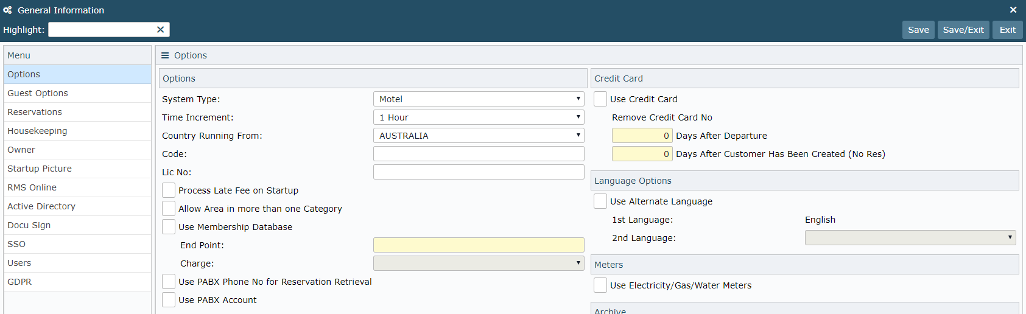Open Country Running From dropdown
This screenshot has width=1026, height=314.
point(479,136)
